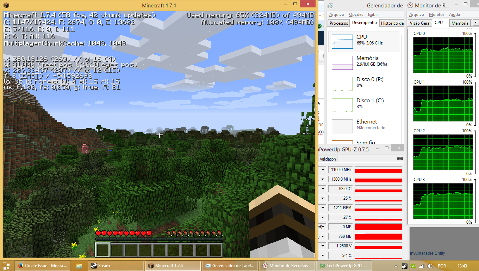Select Memória 2,9/8,0 GB item

pyautogui.click(x=364, y=63)
